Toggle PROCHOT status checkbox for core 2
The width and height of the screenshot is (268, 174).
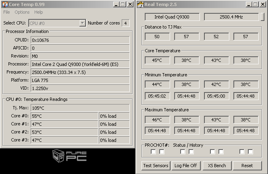(x=212, y=151)
